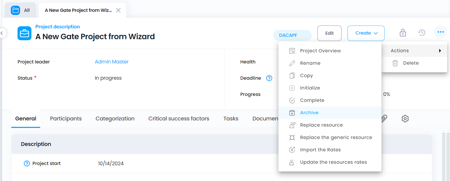Expand the Create dropdown button
The height and width of the screenshot is (181, 450).
tap(366, 33)
